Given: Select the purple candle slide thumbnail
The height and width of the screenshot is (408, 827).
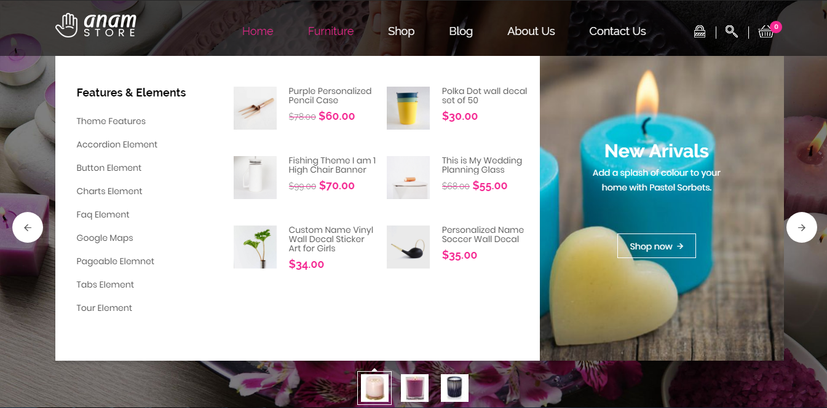Looking at the screenshot, I should coord(415,388).
